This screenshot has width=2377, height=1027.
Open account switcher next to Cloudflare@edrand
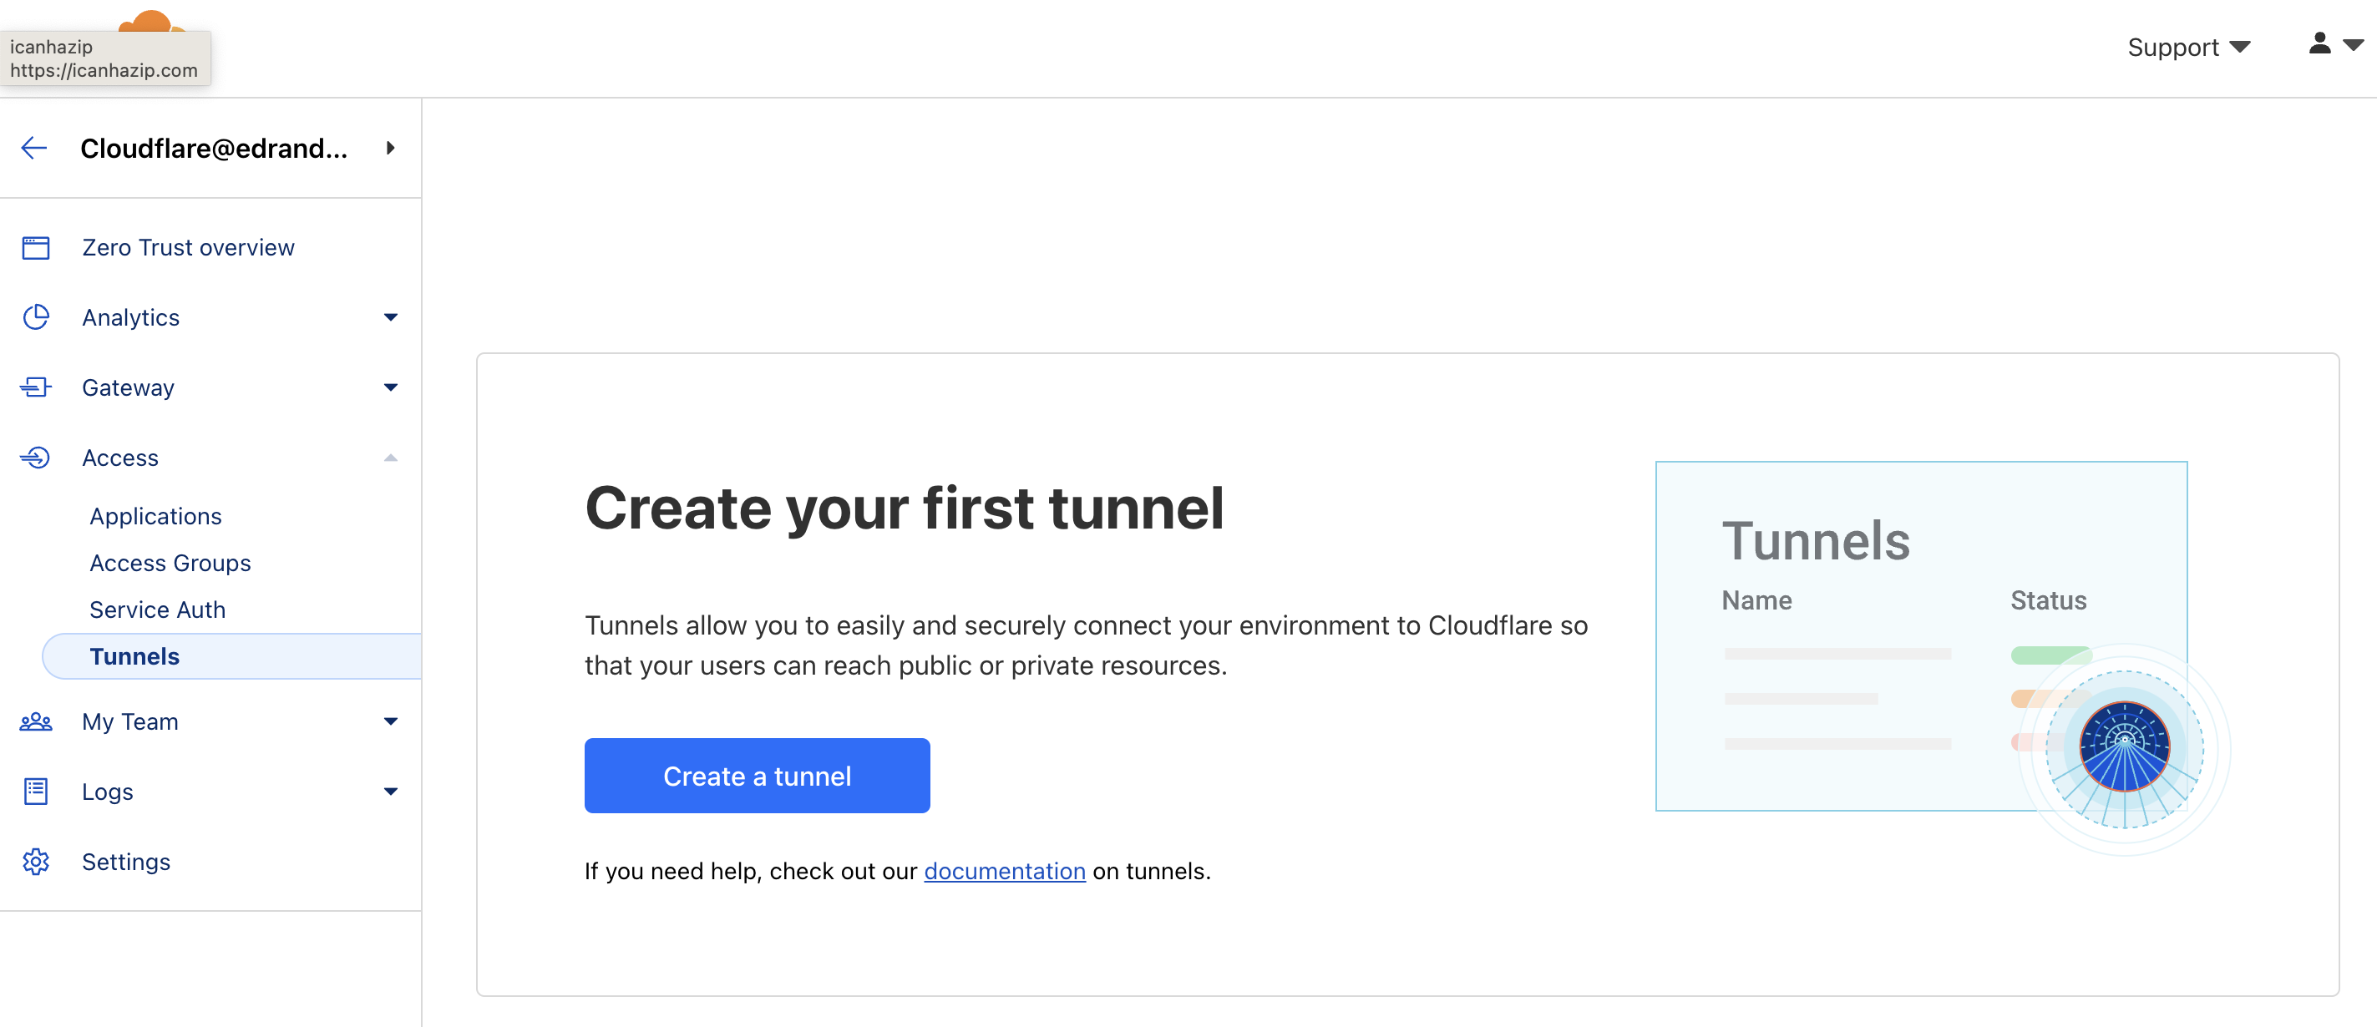pyautogui.click(x=390, y=148)
